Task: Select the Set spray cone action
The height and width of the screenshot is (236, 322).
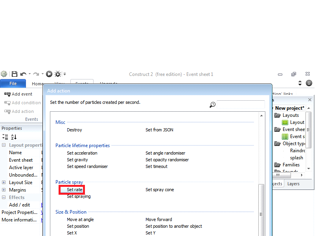Action: [x=160, y=190]
